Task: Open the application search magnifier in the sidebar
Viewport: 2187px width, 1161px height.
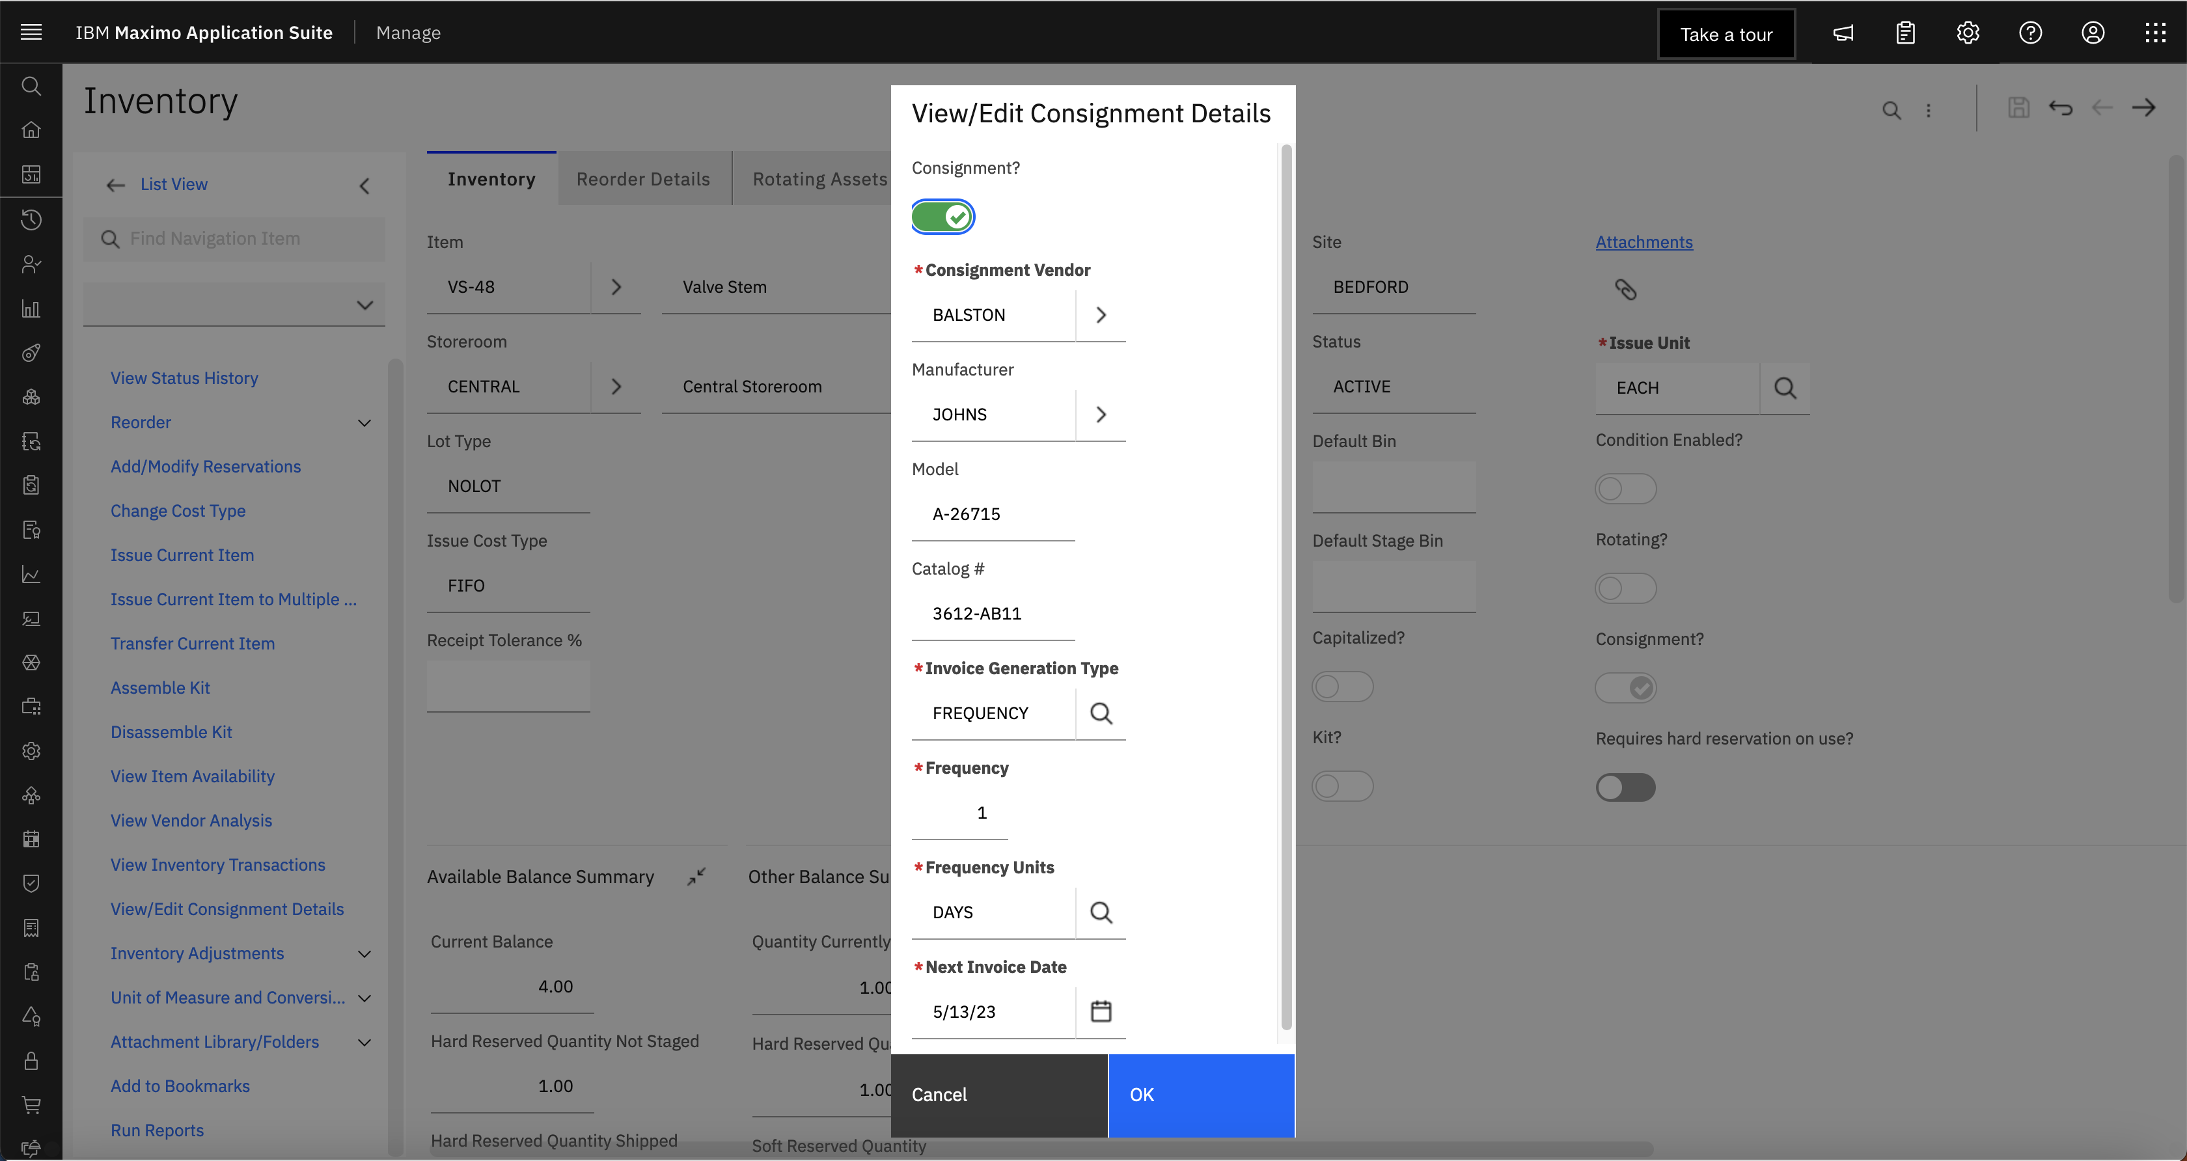Action: (x=31, y=86)
